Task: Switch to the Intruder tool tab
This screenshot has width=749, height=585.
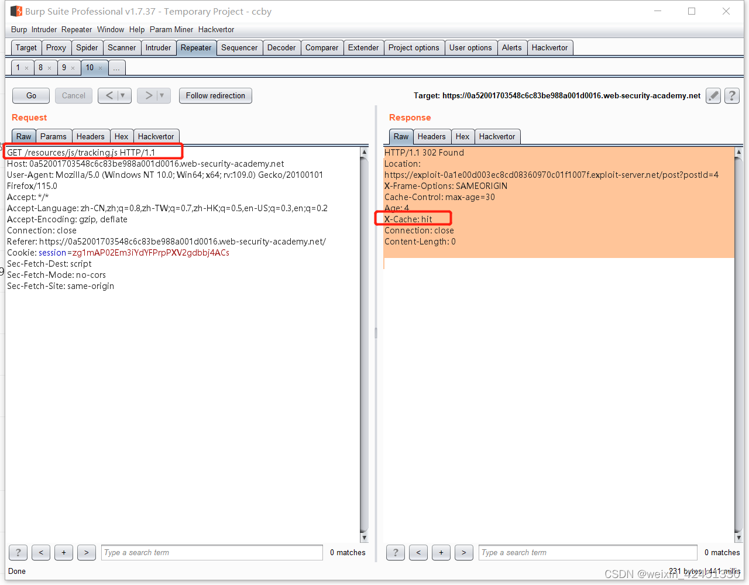Action: pos(158,47)
